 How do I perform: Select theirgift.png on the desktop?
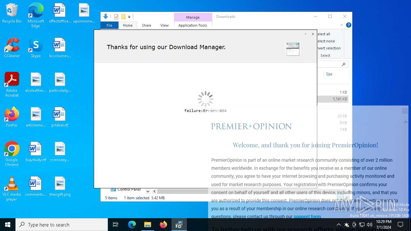point(60,186)
